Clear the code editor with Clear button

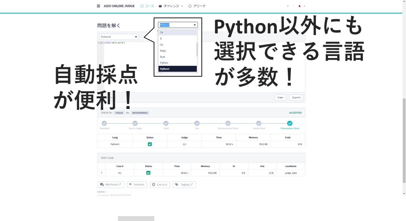click(280, 98)
